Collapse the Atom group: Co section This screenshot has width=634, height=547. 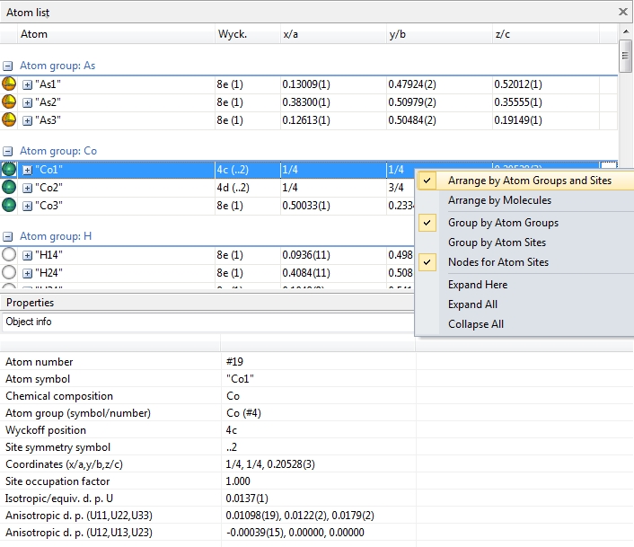point(8,152)
